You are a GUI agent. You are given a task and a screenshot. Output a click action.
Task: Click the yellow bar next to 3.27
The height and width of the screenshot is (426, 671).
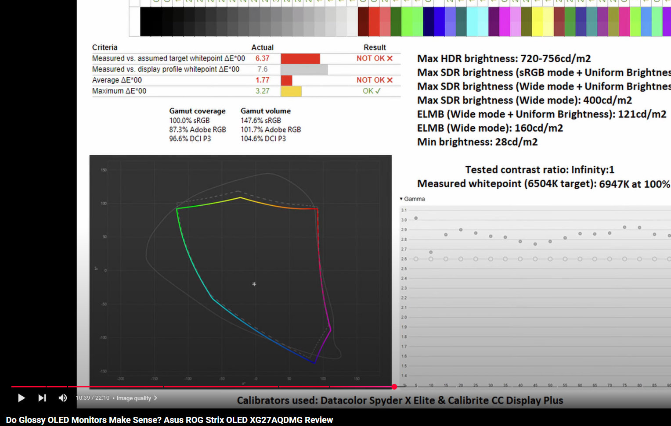click(x=291, y=91)
